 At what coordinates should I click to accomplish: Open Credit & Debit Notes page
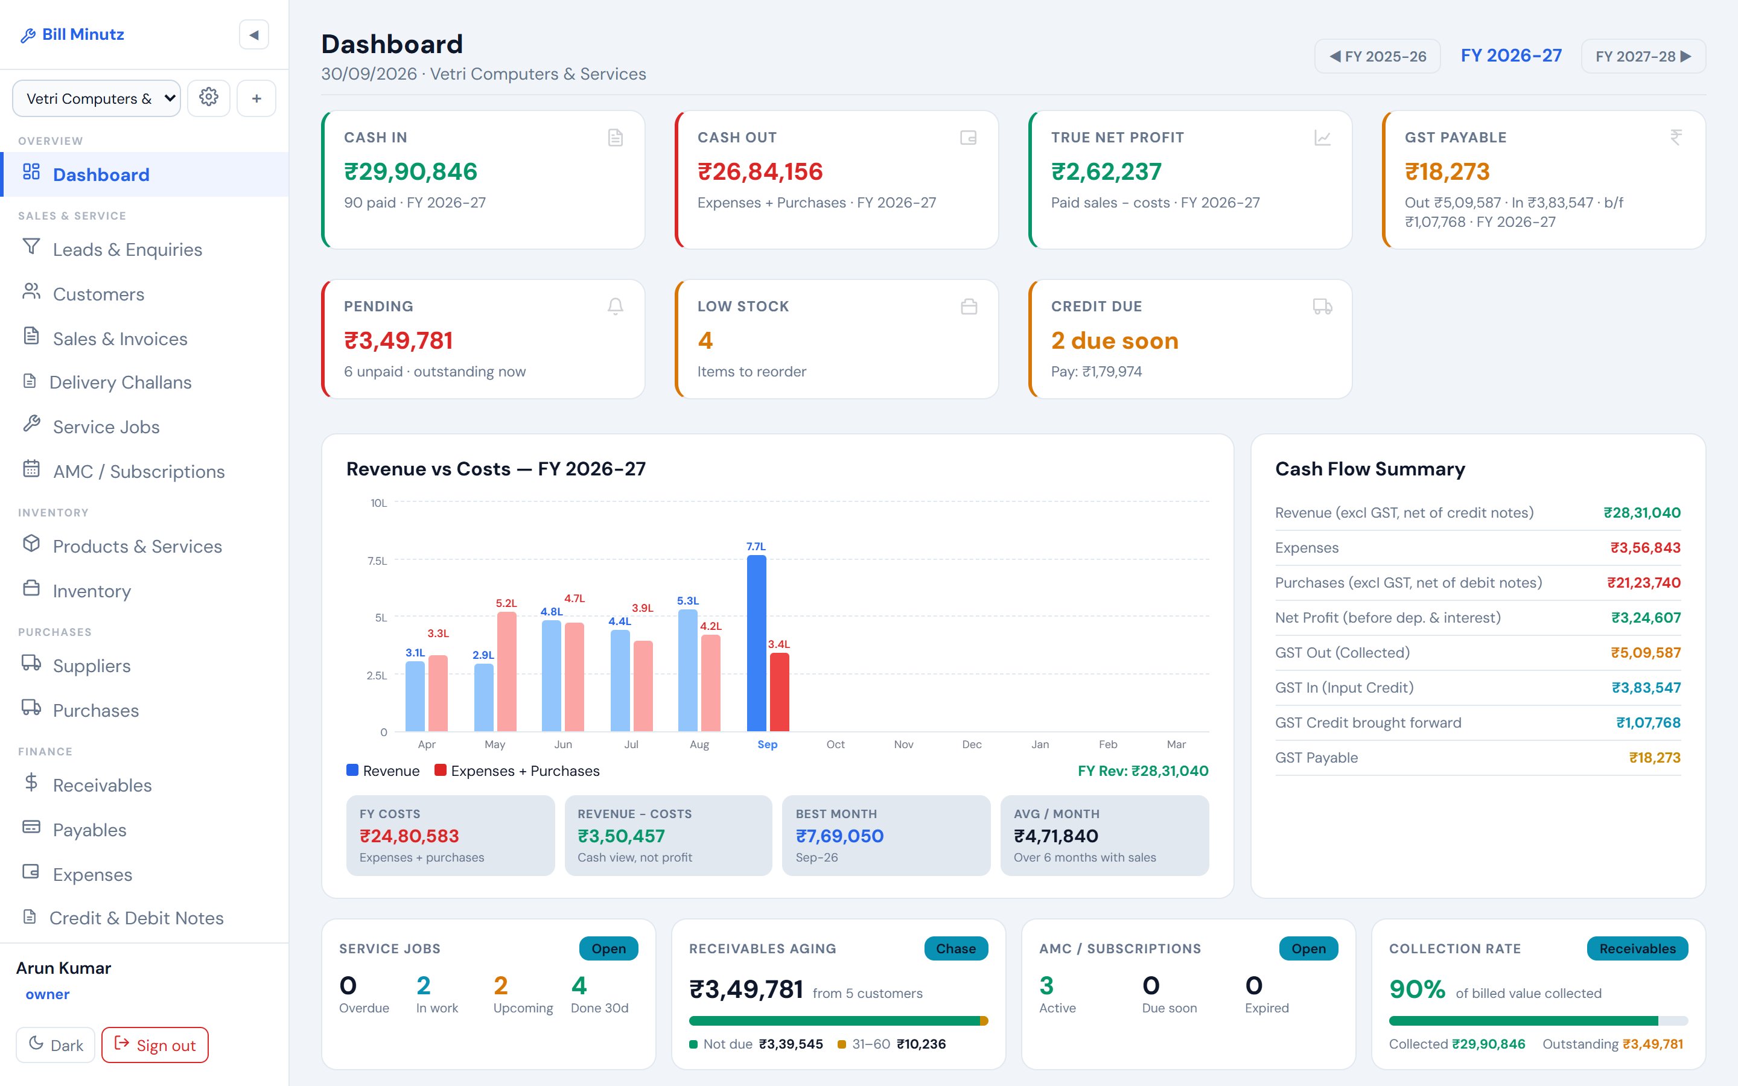(144, 918)
